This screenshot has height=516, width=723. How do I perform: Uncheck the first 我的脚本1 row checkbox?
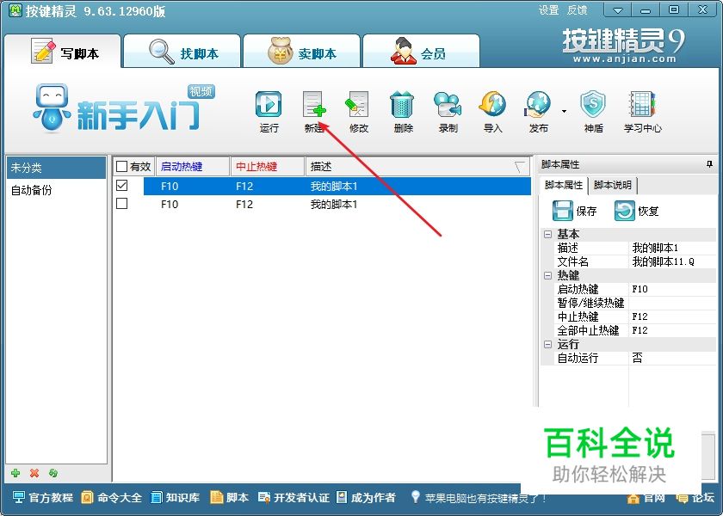point(121,185)
